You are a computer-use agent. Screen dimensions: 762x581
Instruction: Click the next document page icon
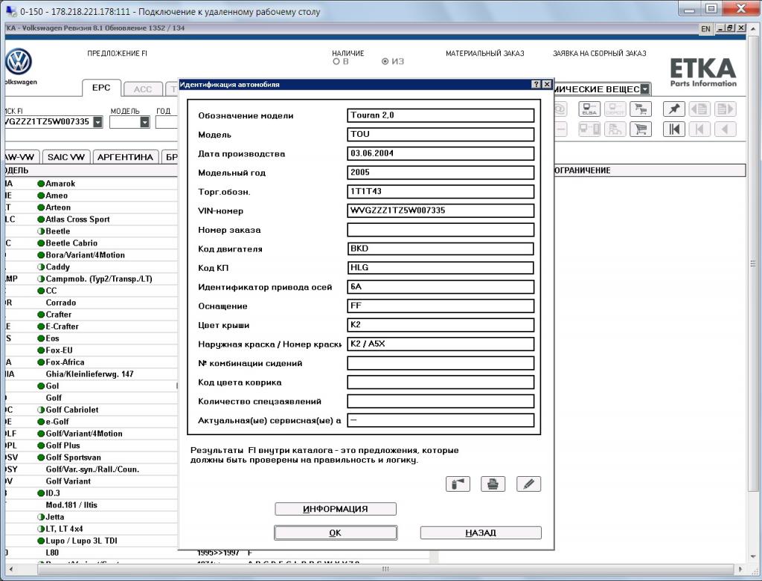pyautogui.click(x=726, y=109)
